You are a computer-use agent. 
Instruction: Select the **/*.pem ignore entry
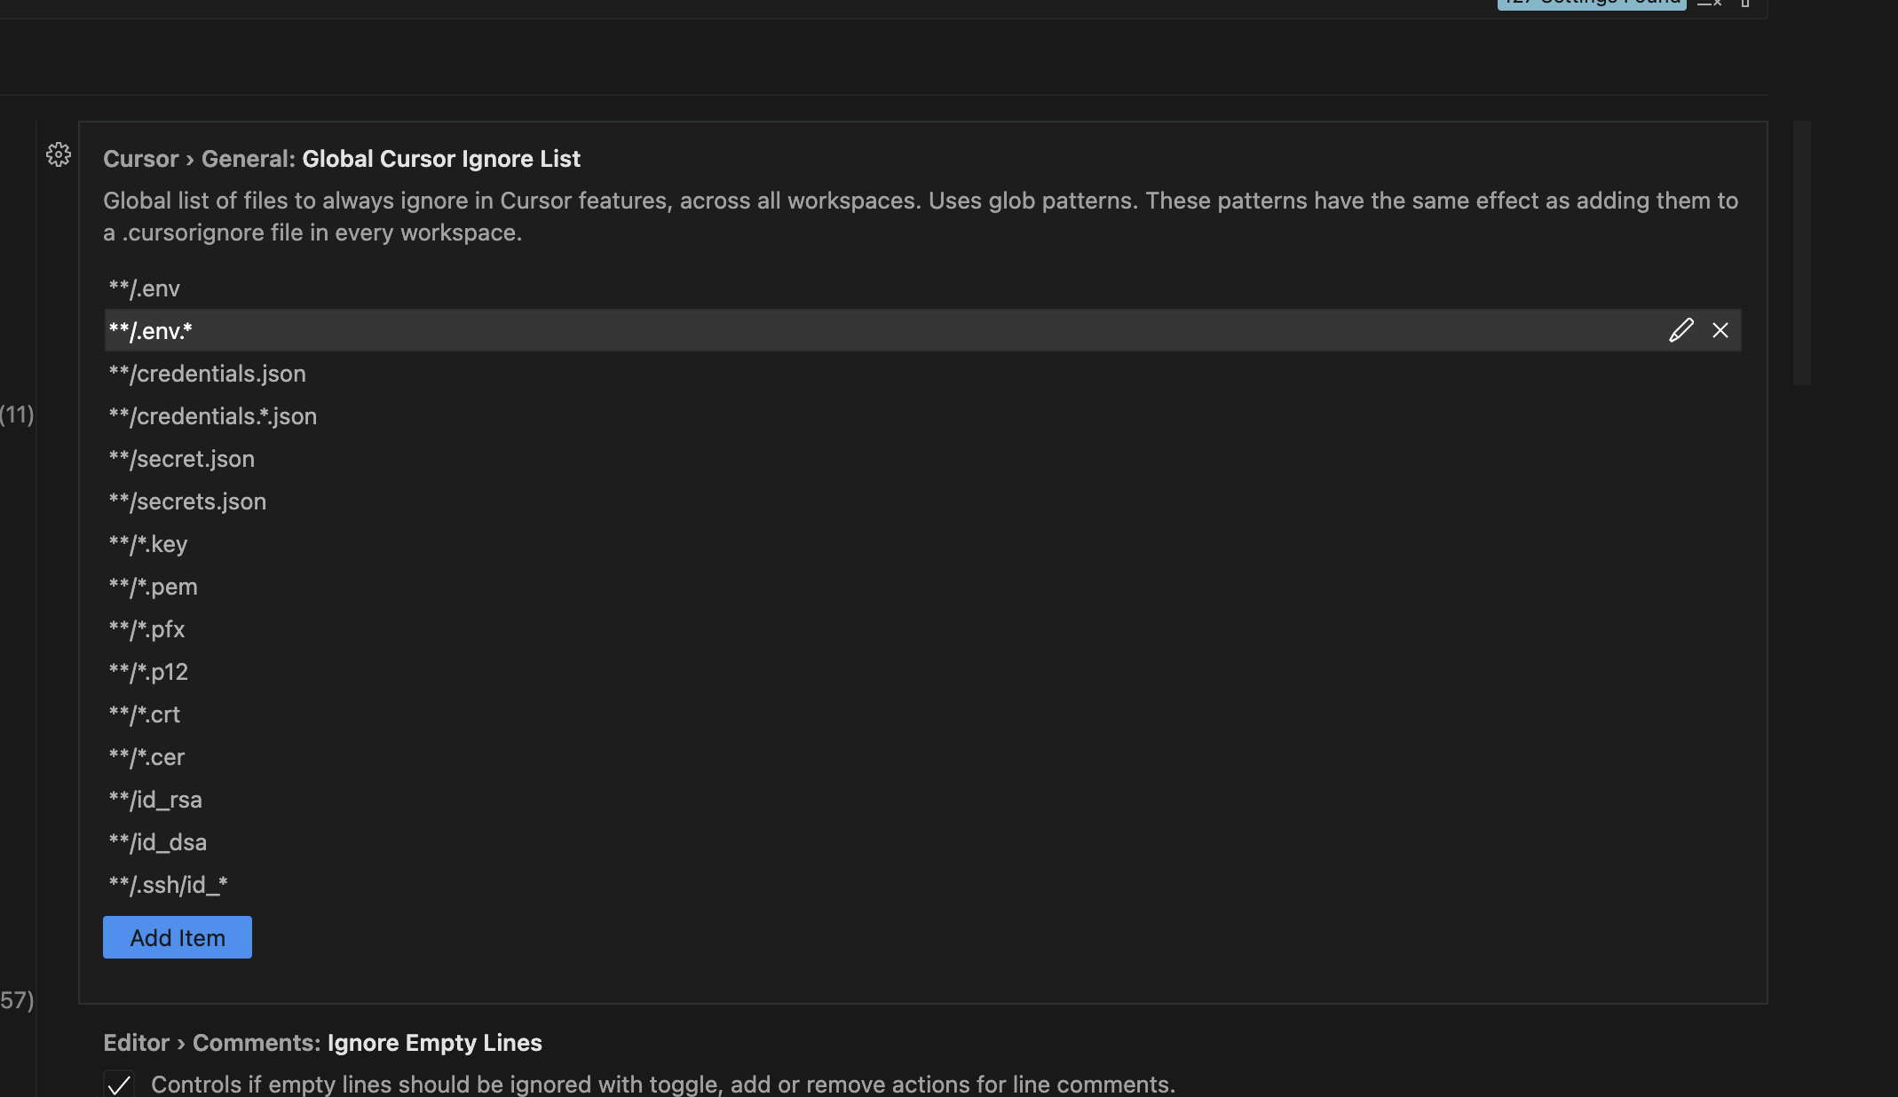coord(153,587)
